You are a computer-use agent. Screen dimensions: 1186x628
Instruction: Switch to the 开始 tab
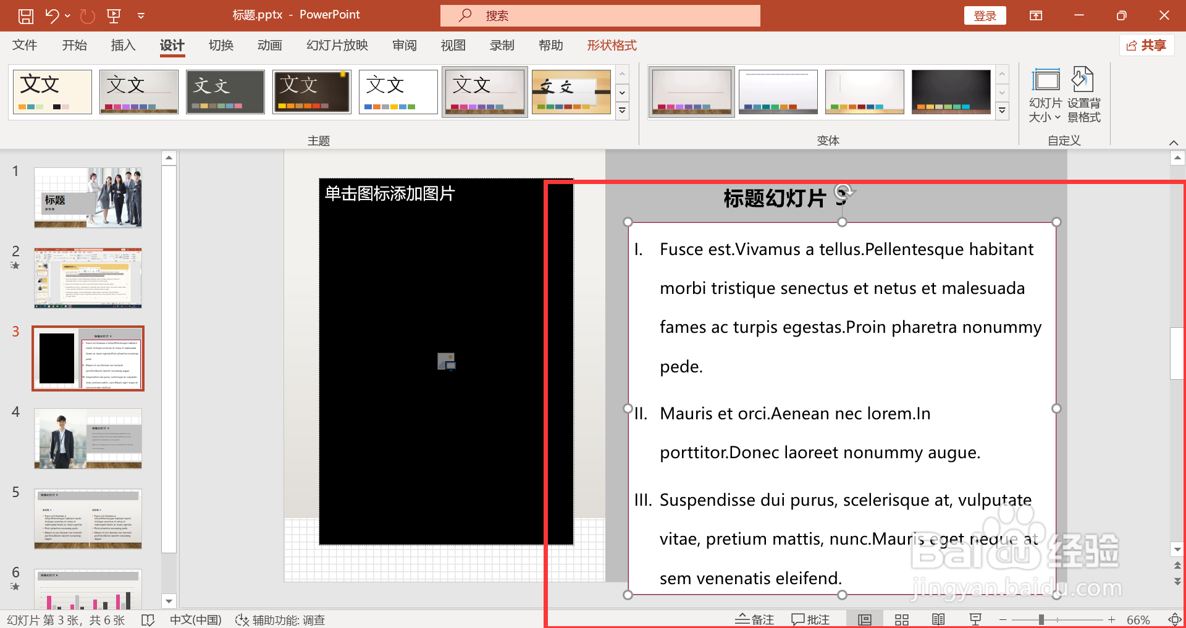74,45
